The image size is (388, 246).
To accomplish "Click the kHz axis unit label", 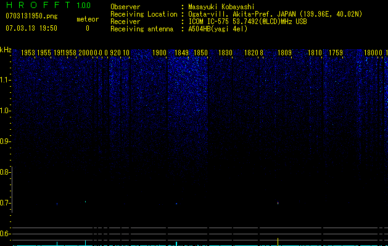I will (6, 50).
